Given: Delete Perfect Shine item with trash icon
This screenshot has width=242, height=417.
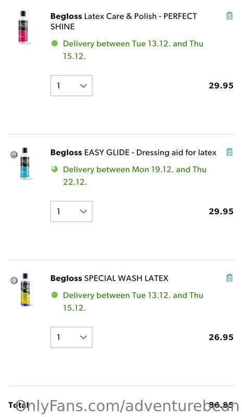Looking at the screenshot, I should tap(230, 16).
